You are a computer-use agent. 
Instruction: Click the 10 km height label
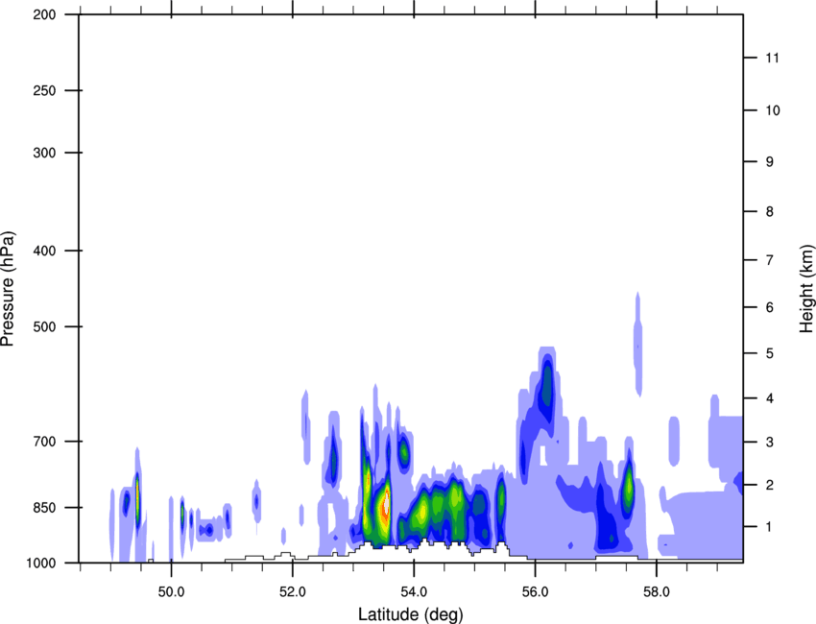pos(773,110)
